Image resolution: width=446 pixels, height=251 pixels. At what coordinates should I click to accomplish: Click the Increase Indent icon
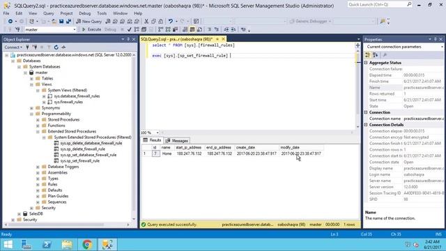(233, 29)
